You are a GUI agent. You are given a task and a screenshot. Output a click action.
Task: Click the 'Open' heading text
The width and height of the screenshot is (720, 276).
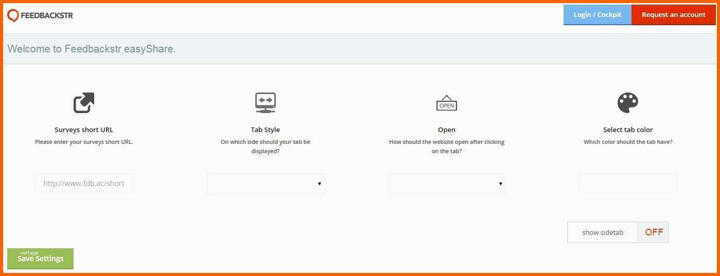[447, 130]
